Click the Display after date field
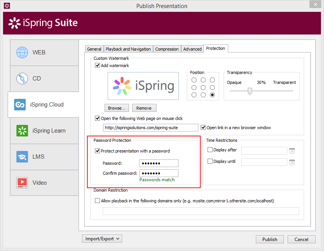This screenshot has width=324, height=251. [264, 151]
